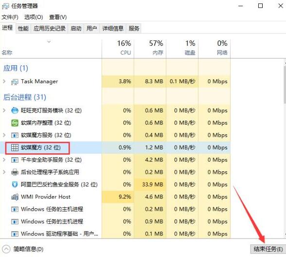The width and height of the screenshot is (286, 257).
Task: Click the 1.2 MB memory value of 软媒魔方
Action: (x=154, y=147)
